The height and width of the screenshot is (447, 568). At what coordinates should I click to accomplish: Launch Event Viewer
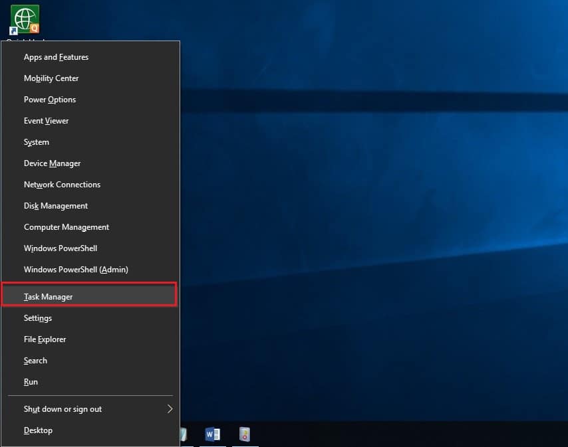[x=90, y=121]
